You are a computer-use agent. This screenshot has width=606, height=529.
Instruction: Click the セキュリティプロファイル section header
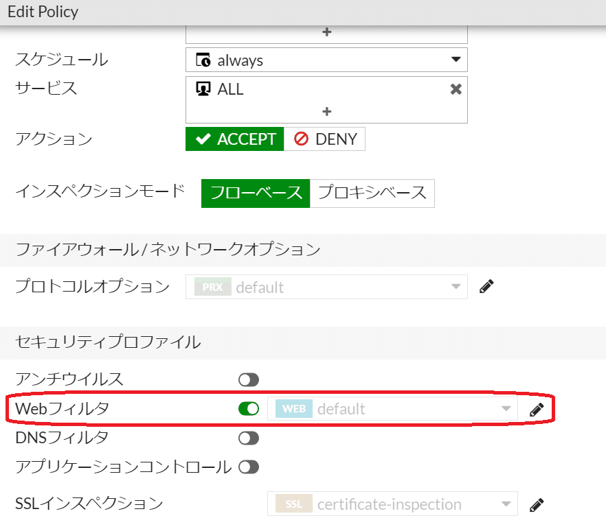[x=109, y=342]
